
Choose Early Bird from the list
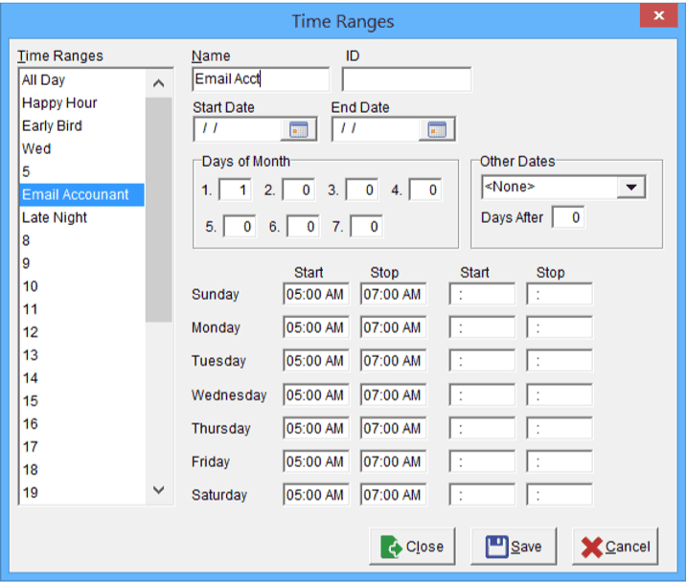(52, 125)
